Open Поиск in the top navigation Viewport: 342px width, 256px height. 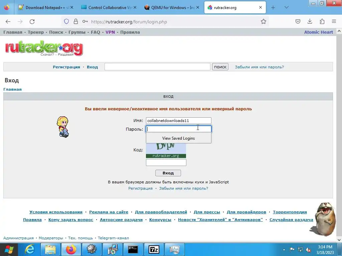click(x=56, y=32)
